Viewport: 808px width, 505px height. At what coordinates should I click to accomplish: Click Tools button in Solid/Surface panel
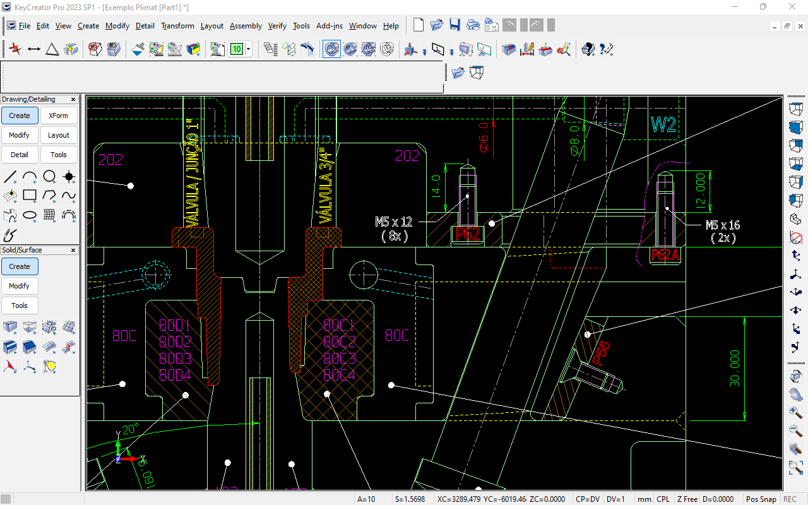pyautogui.click(x=20, y=306)
